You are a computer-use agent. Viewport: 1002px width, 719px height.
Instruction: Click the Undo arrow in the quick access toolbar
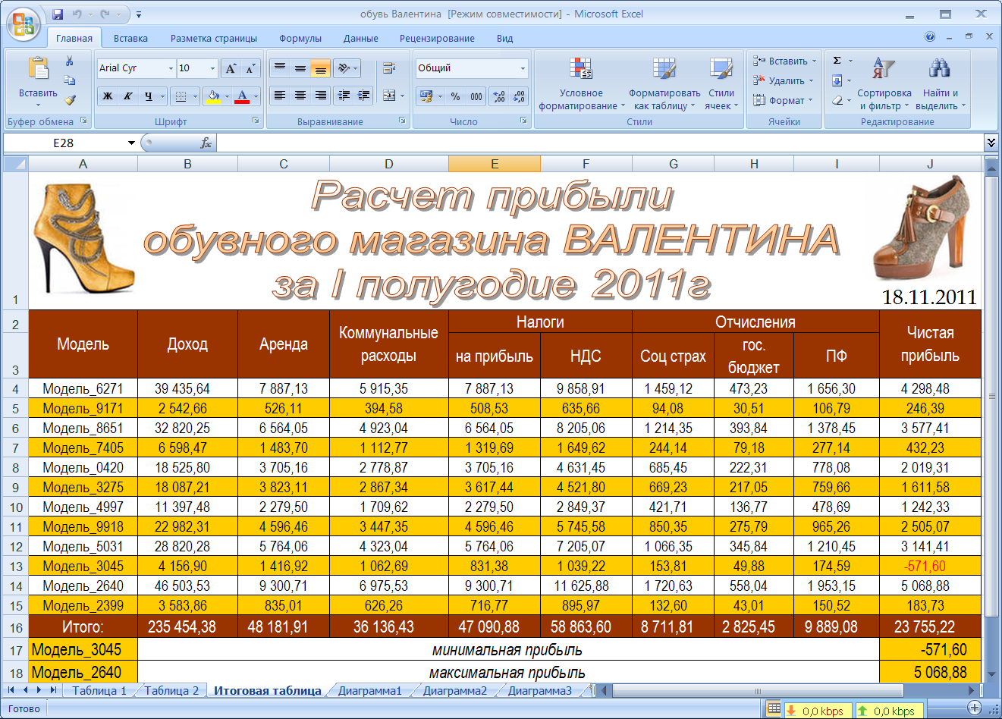tap(77, 14)
